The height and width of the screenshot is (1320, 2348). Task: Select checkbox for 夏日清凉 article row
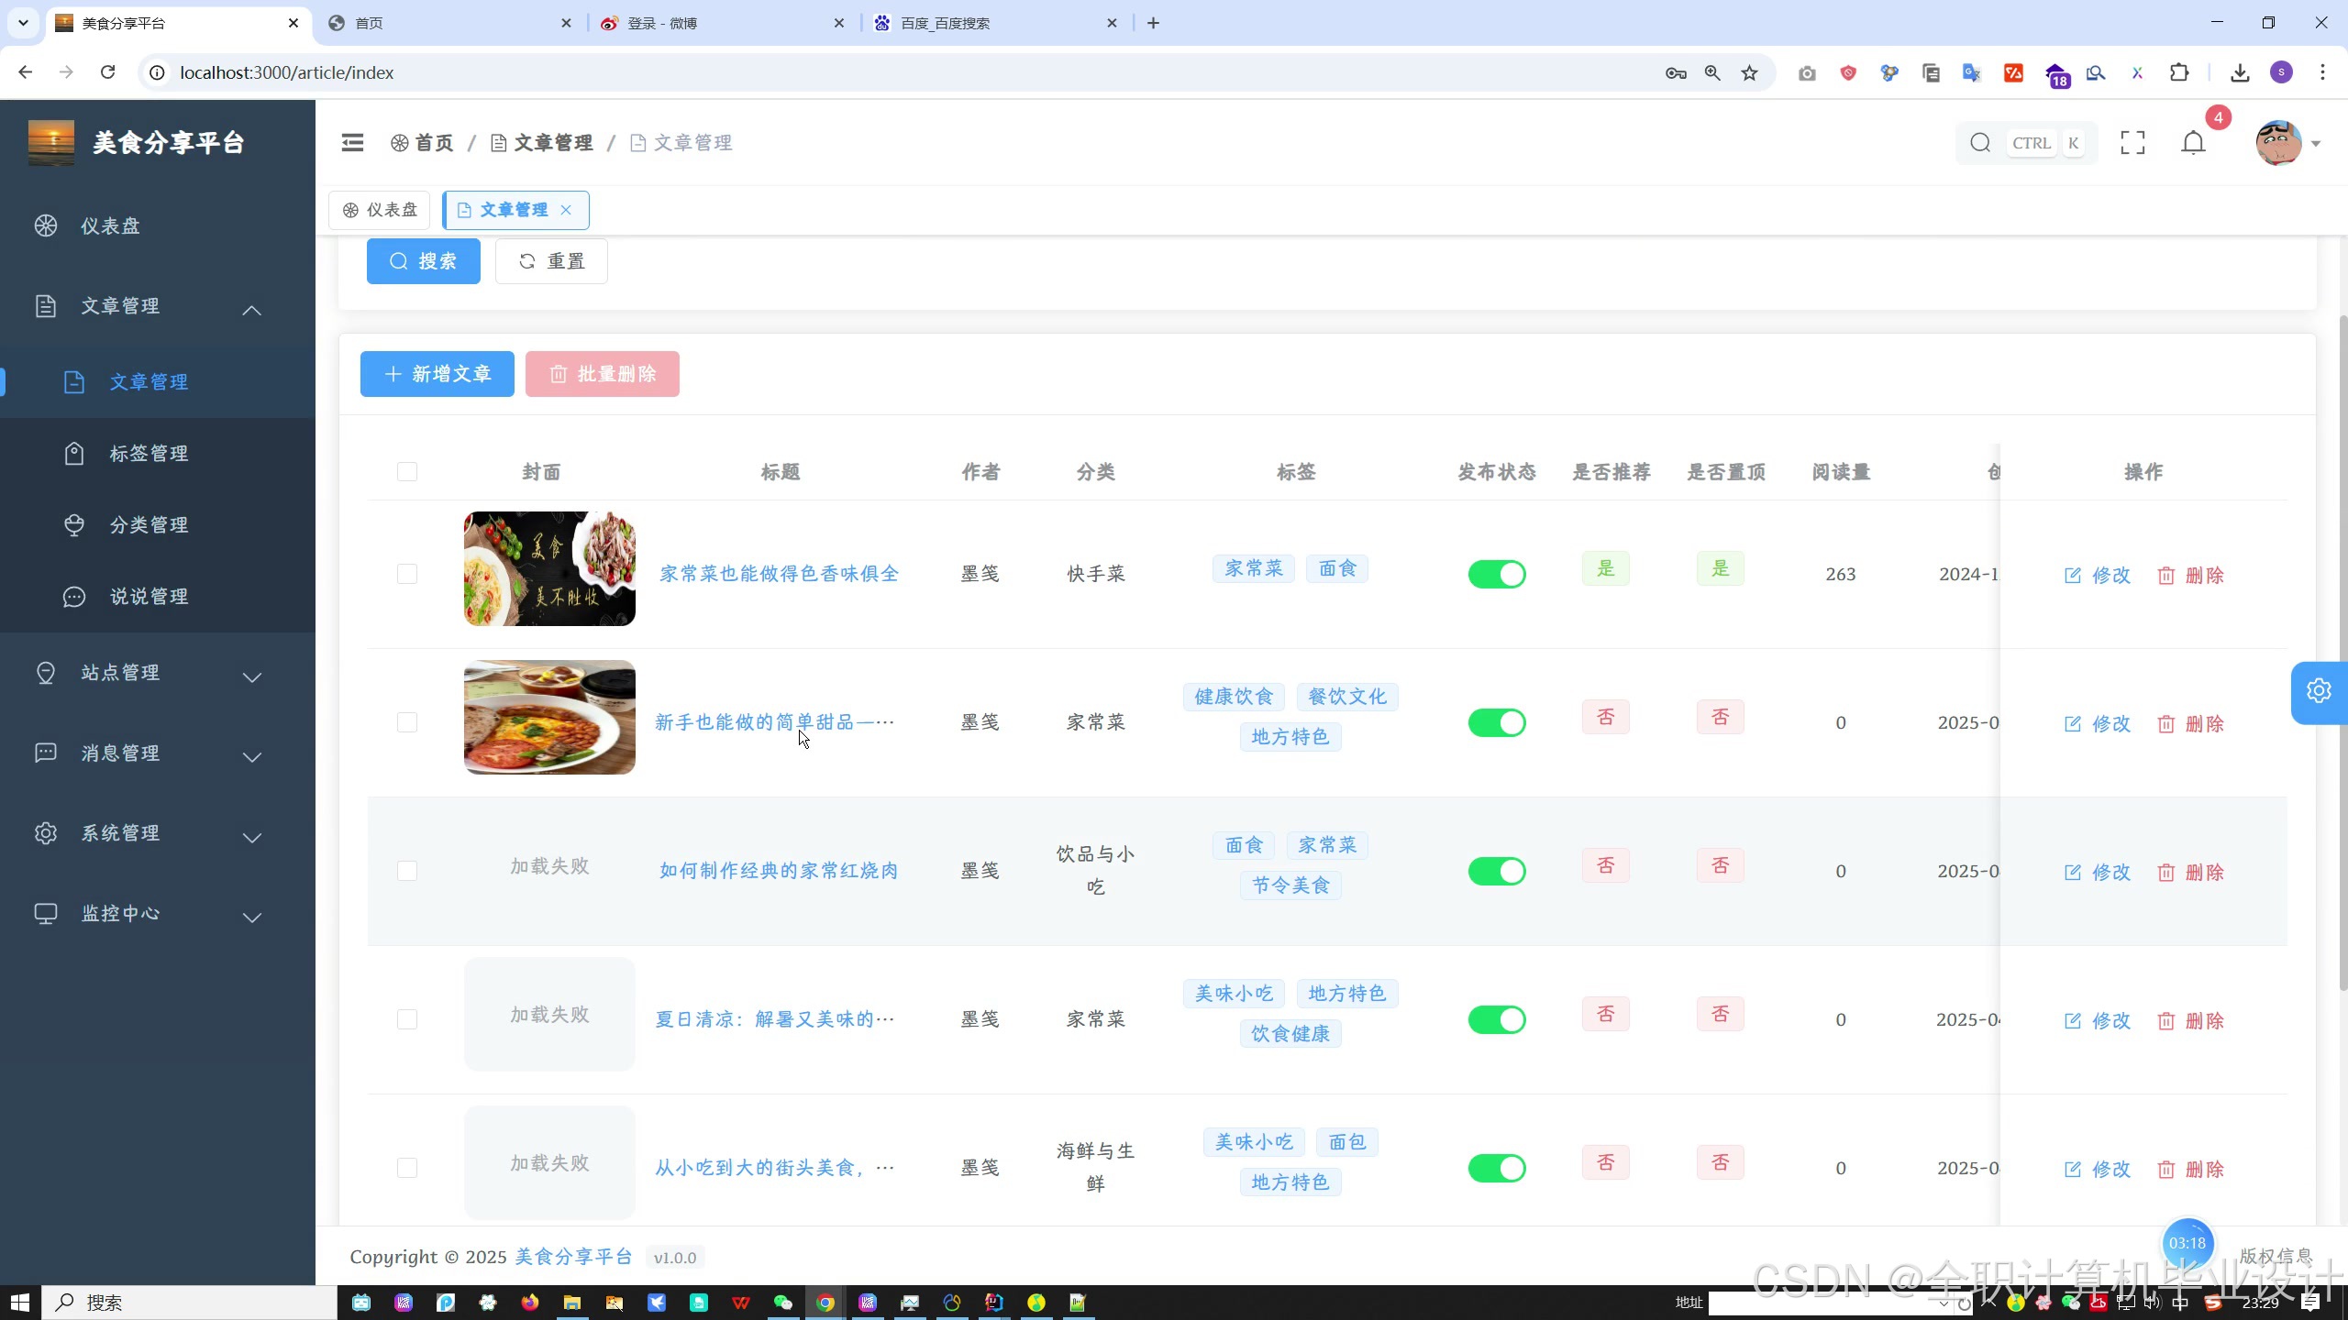coord(407,1019)
